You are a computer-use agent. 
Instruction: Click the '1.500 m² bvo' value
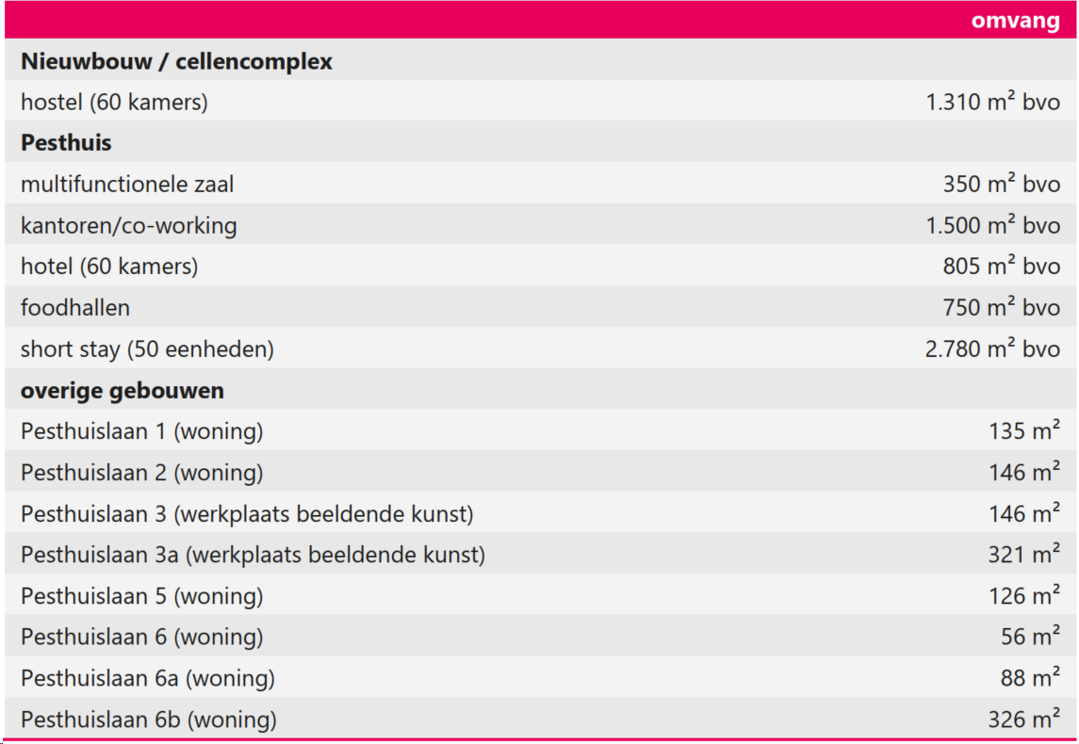point(992,226)
